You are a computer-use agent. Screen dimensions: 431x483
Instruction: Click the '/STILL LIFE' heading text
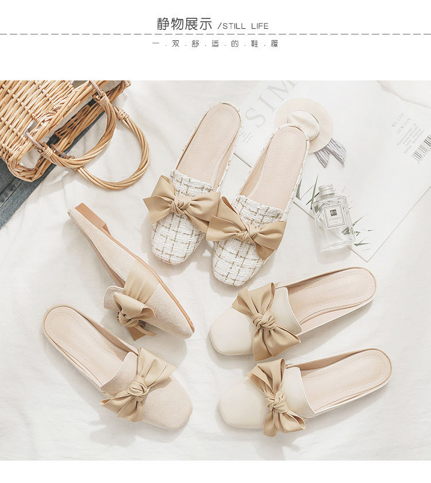tap(243, 26)
